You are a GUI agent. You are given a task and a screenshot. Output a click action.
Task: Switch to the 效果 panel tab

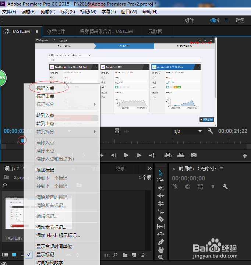point(120,169)
